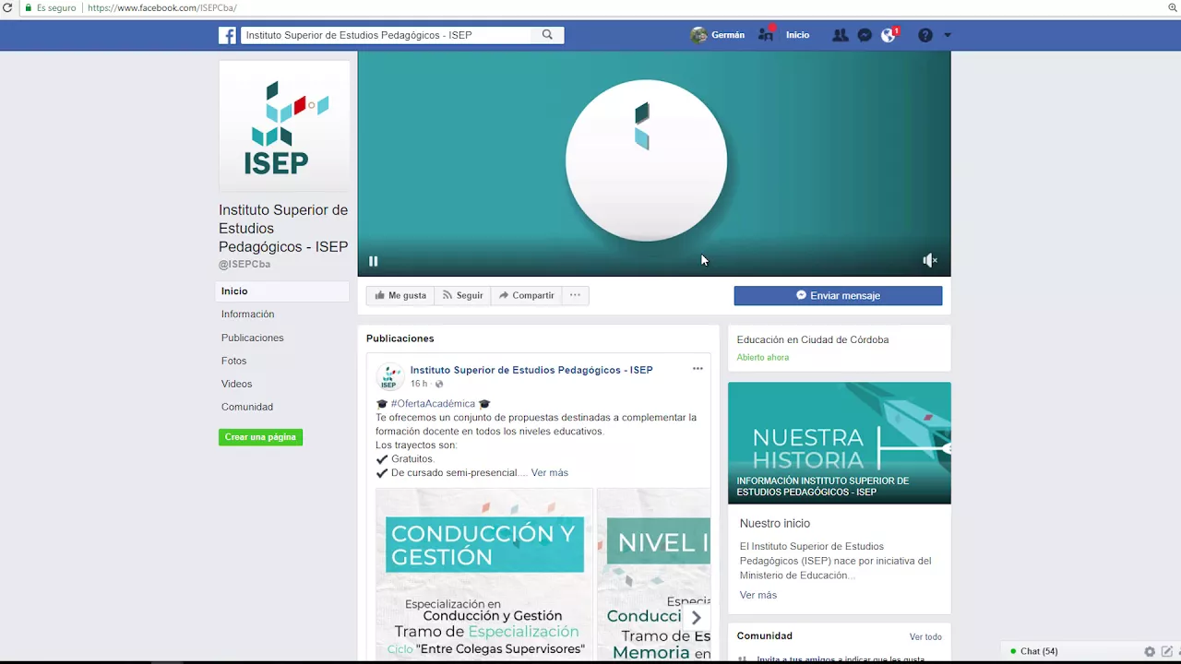Click the Nuestro inicio heading

tap(775, 523)
